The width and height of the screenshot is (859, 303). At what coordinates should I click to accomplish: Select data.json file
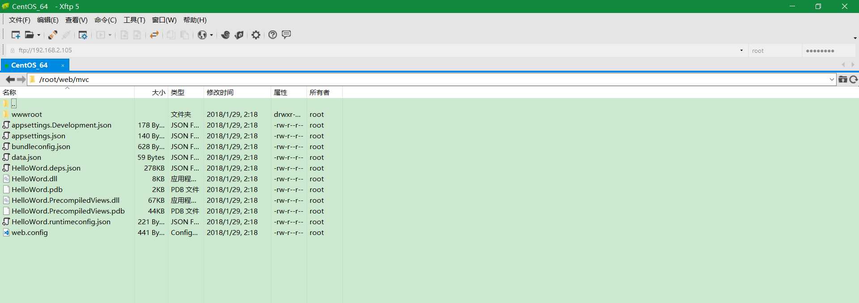click(x=26, y=158)
